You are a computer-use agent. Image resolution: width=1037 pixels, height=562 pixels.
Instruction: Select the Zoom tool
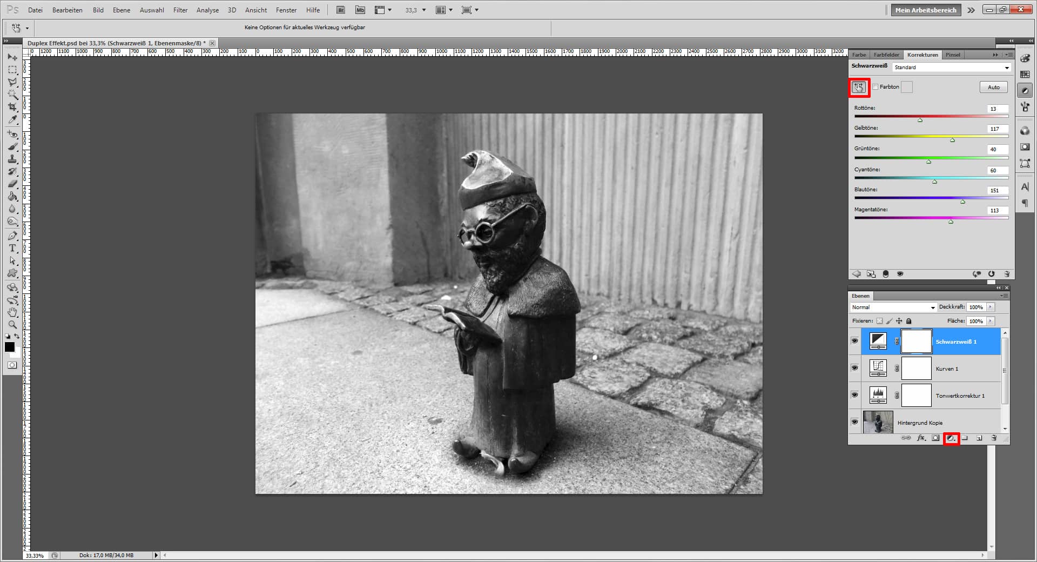click(x=12, y=325)
